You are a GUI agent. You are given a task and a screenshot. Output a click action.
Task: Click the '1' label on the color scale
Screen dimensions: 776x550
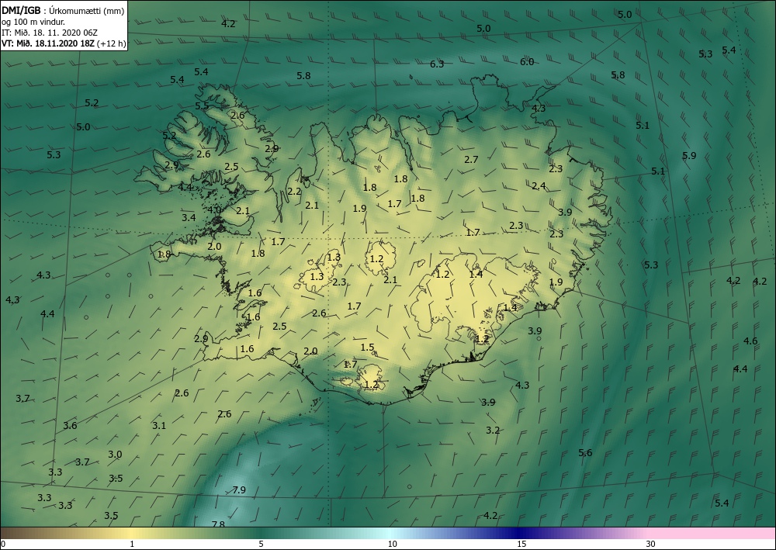(132, 544)
